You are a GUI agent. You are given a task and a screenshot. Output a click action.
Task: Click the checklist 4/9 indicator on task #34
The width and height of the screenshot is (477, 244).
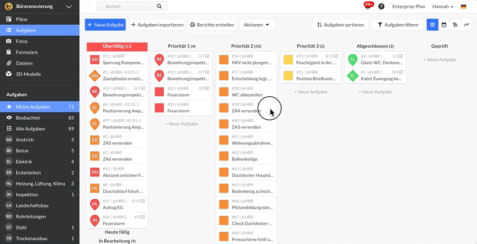(139, 217)
